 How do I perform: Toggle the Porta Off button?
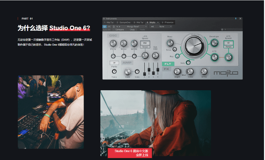[x=114, y=63]
